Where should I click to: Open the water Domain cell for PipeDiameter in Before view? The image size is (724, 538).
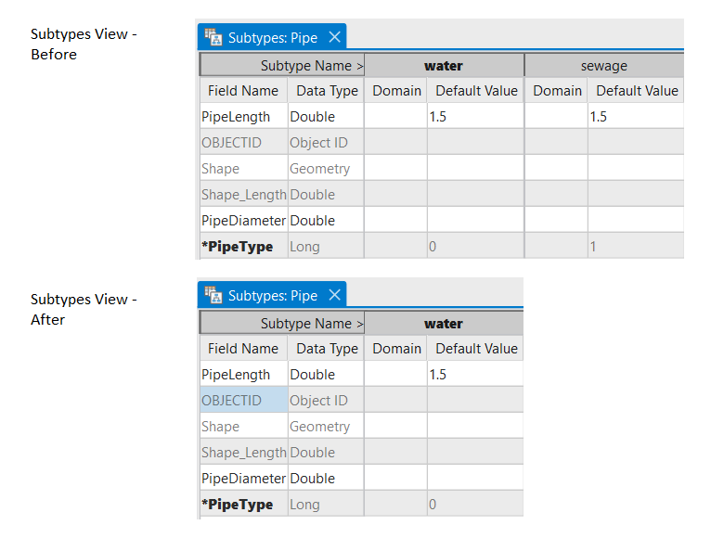[395, 221]
